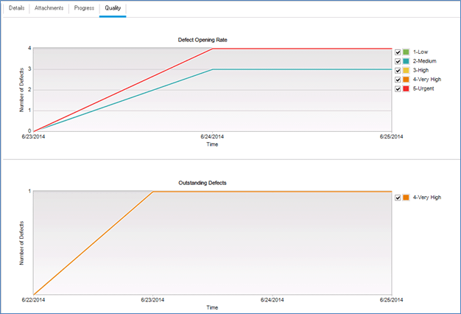
Task: Click the teal 2-Medium legend swatch
Action: (407, 61)
